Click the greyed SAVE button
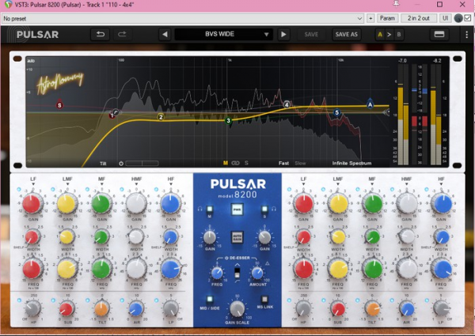Image resolution: width=475 pixels, height=336 pixels. click(311, 35)
